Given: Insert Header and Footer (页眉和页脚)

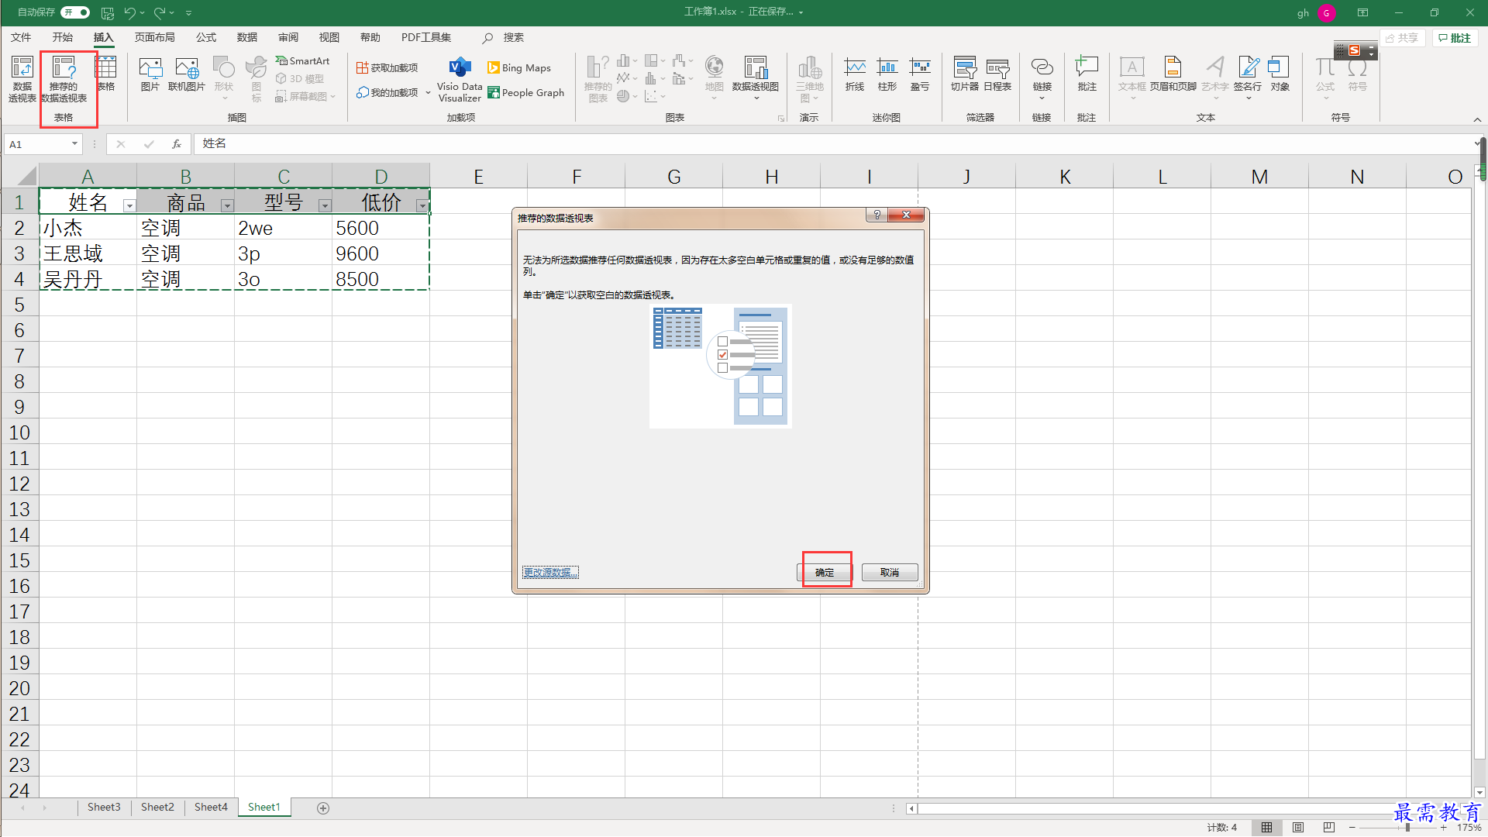Looking at the screenshot, I should [x=1173, y=74].
